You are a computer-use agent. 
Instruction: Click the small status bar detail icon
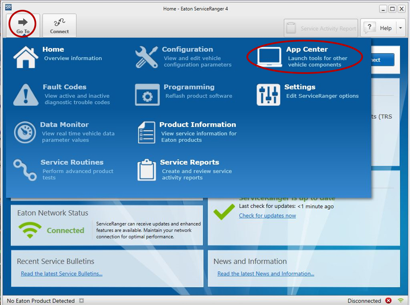tap(81, 301)
